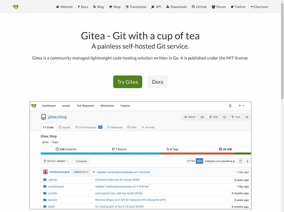Viewport: 284px width, 212px height.
Task: Open the Branch: master dropdown
Action: coord(56,161)
